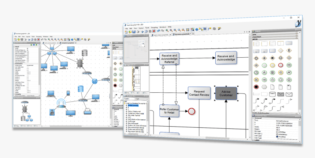This screenshot has height=158, width=315.
Task: Click Zoom In magnifier in front window toolbar
Action: click(167, 30)
